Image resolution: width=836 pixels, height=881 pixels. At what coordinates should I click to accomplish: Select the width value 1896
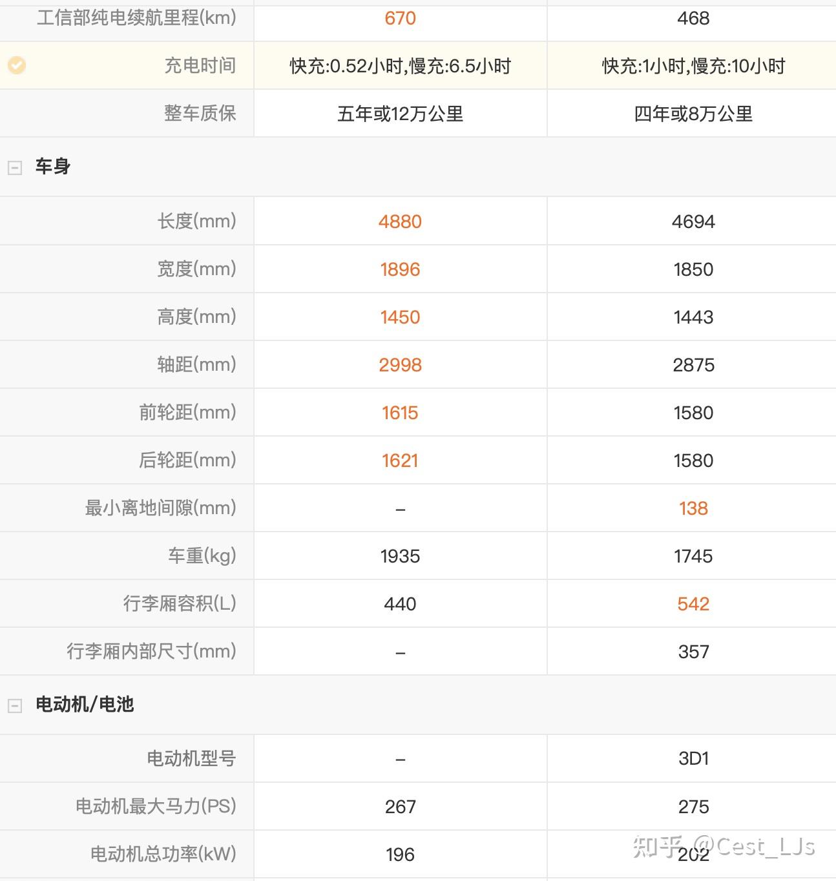401,269
